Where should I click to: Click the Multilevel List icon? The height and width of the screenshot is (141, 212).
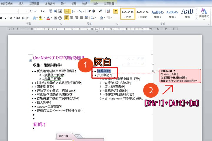tap(81, 11)
